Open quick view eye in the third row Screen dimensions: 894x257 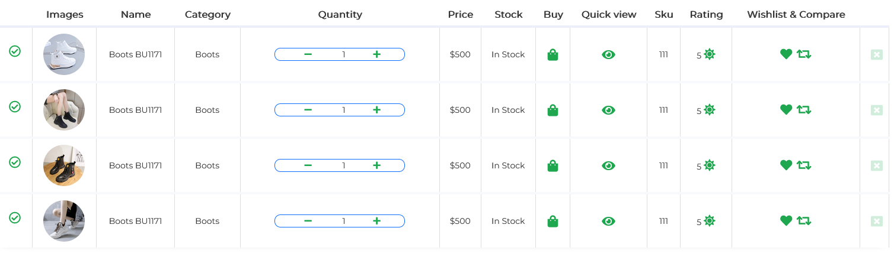(608, 166)
